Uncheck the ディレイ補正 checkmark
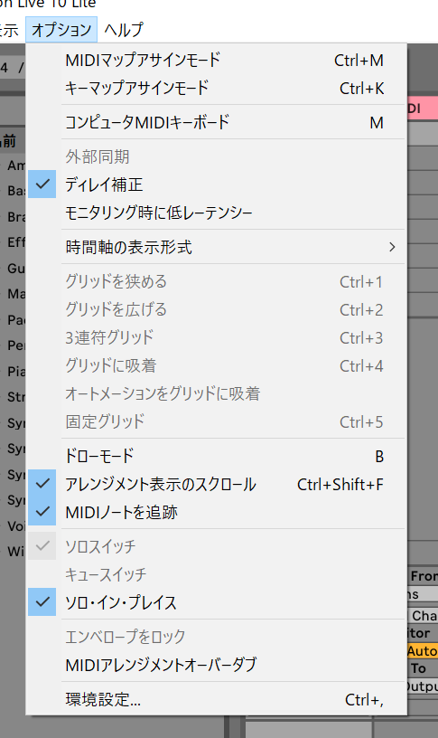This screenshot has width=438, height=738. click(x=42, y=184)
